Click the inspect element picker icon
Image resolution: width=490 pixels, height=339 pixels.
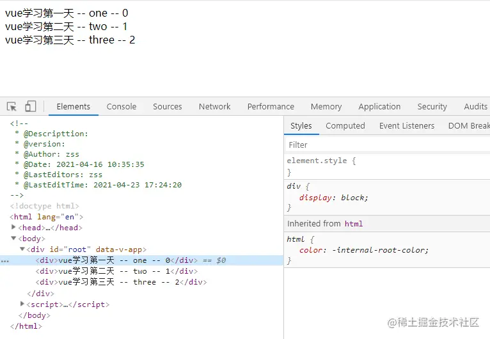pyautogui.click(x=12, y=107)
